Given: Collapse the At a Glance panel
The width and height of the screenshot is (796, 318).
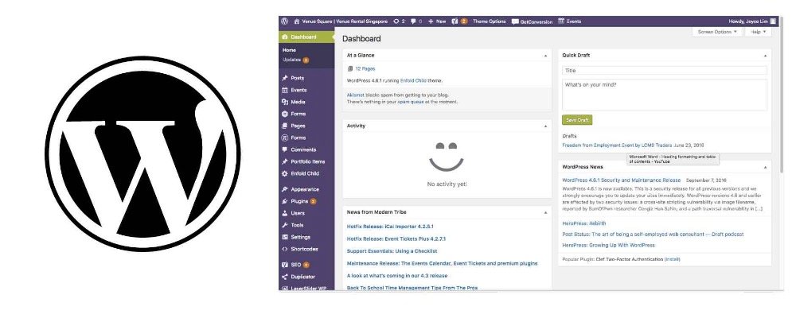Looking at the screenshot, I should point(546,56).
